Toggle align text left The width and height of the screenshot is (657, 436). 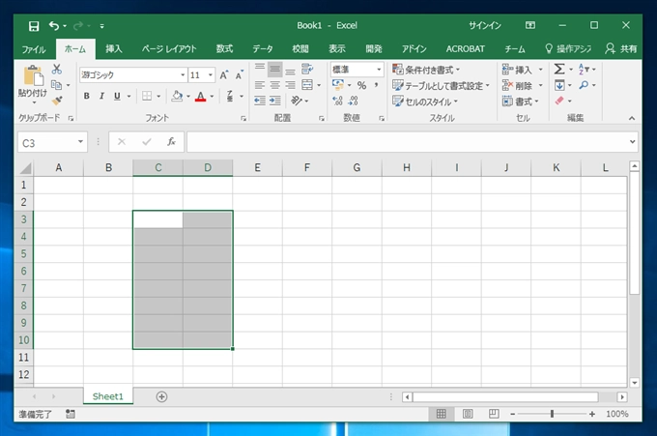click(260, 85)
